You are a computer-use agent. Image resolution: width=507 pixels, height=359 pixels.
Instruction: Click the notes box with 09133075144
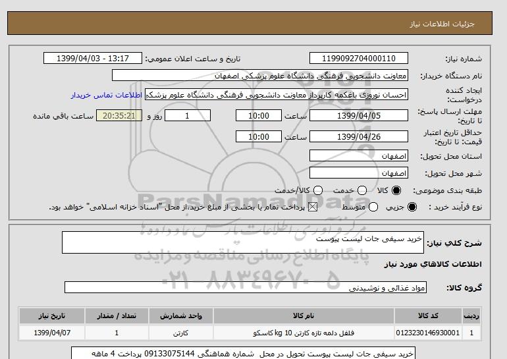click(x=243, y=353)
